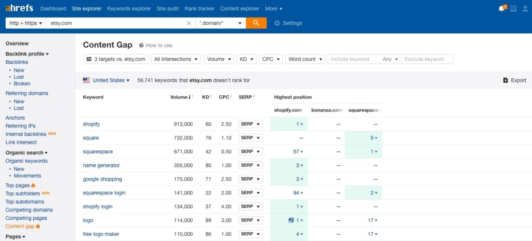Viewport: 532px width, 241px height.
Task: Select Site explorer in top navigation
Action: click(x=87, y=8)
